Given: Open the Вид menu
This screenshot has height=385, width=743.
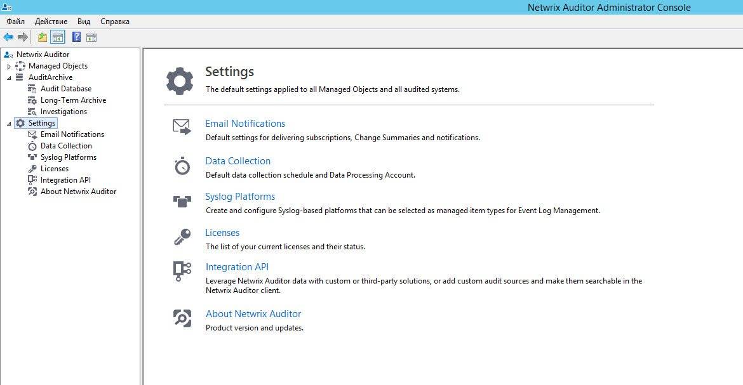Looking at the screenshot, I should 84,22.
